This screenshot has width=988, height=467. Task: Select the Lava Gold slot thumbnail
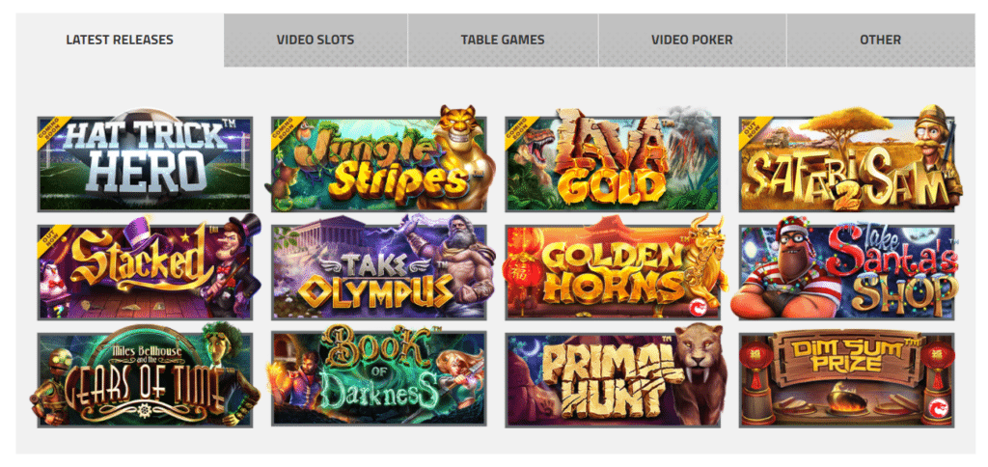click(x=613, y=164)
